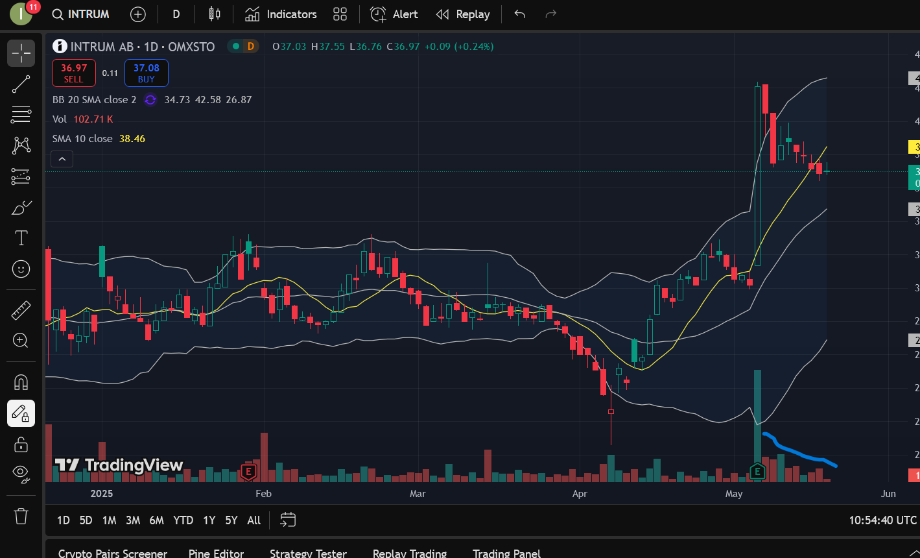Click the Feb label on time axis
920x558 pixels.
click(263, 494)
